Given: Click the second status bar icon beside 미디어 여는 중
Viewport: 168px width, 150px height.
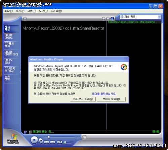Looking at the screenshot, I should (x=30, y=132).
